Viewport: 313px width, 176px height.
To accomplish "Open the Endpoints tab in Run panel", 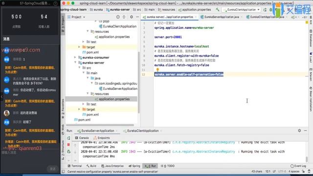I will click(x=102, y=138).
